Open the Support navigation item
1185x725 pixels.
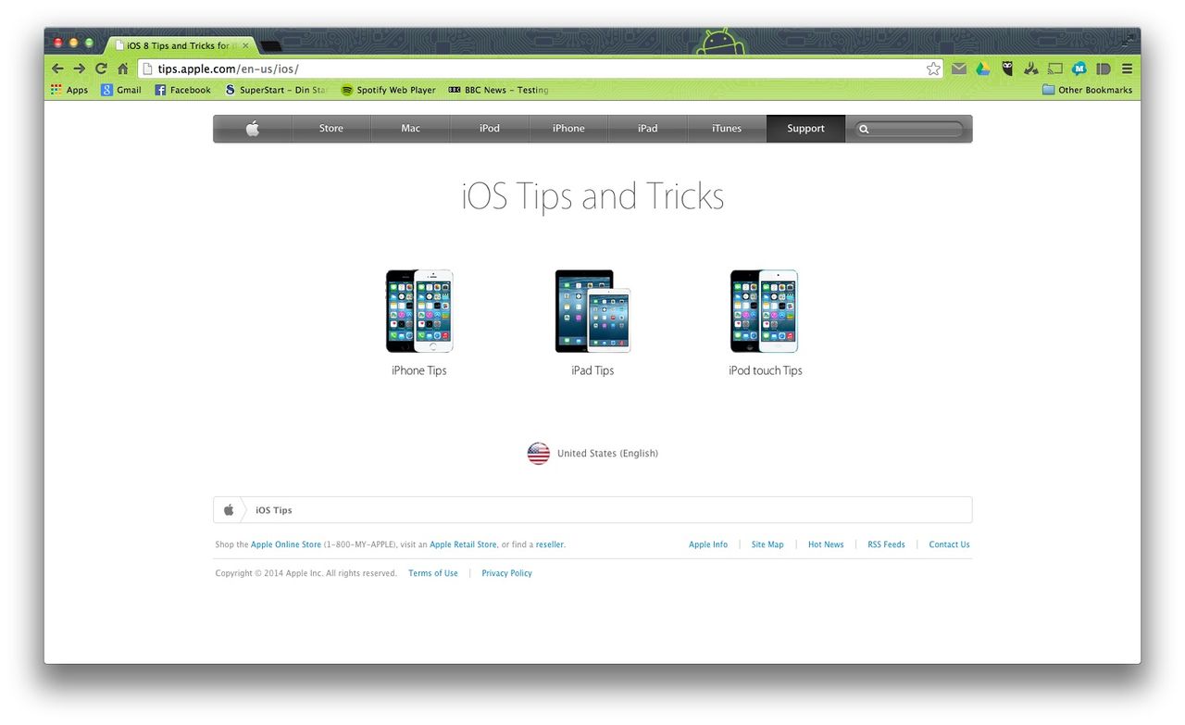coord(805,129)
